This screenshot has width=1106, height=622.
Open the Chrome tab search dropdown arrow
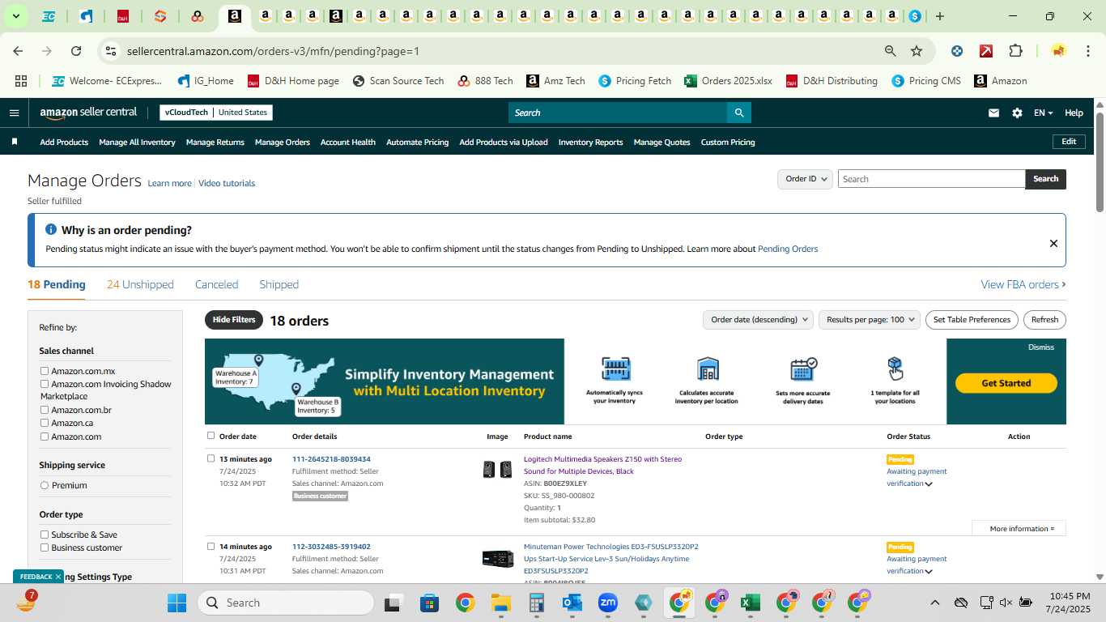coord(15,16)
